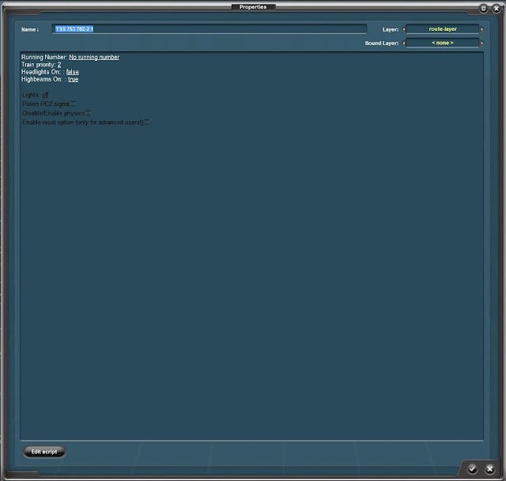Open the Bound Layer <none> box
Viewport: 506px width, 481px height.
coord(443,43)
